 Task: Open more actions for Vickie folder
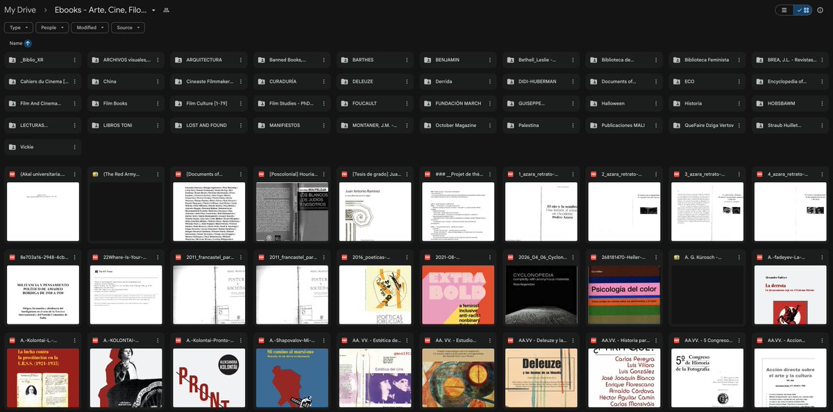pos(76,147)
